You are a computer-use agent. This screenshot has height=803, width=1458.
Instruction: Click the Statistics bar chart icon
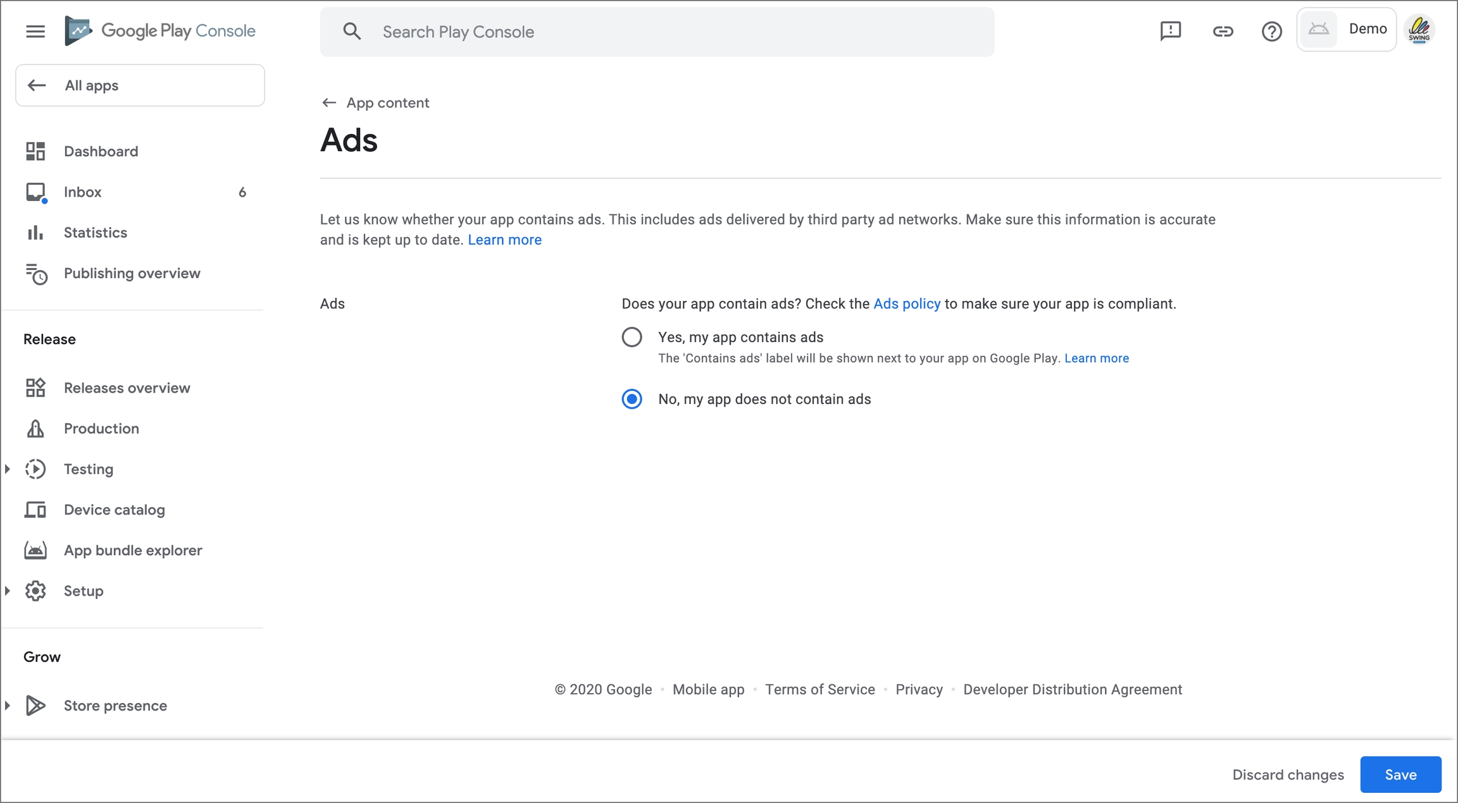pyautogui.click(x=35, y=233)
